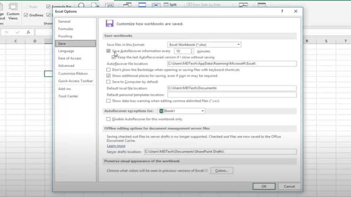Select column C header in worksheet

pyautogui.click(x=16, y=41)
